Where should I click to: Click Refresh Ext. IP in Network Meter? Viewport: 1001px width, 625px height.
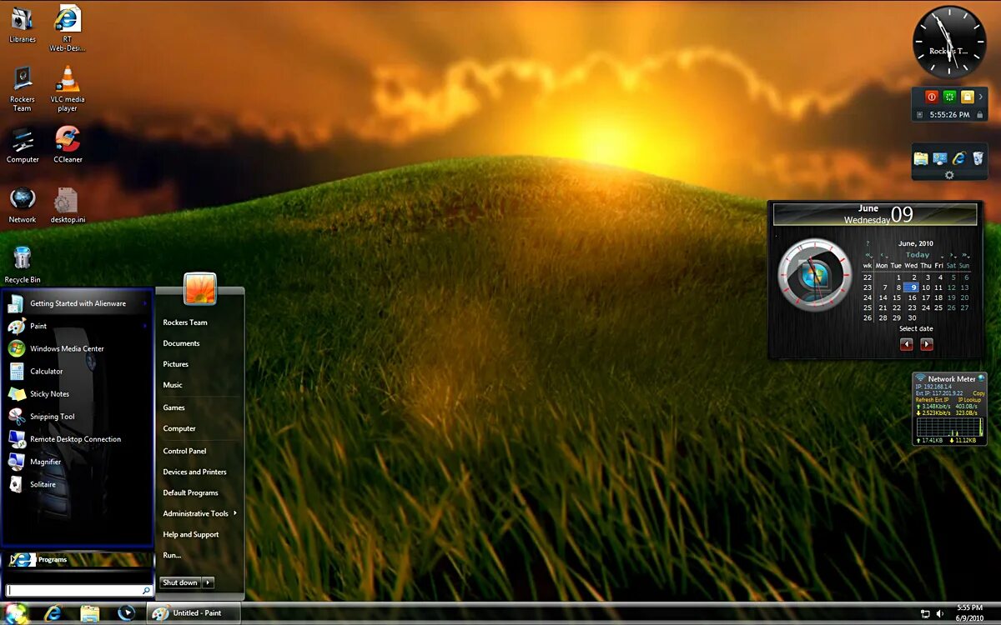pyautogui.click(x=931, y=400)
